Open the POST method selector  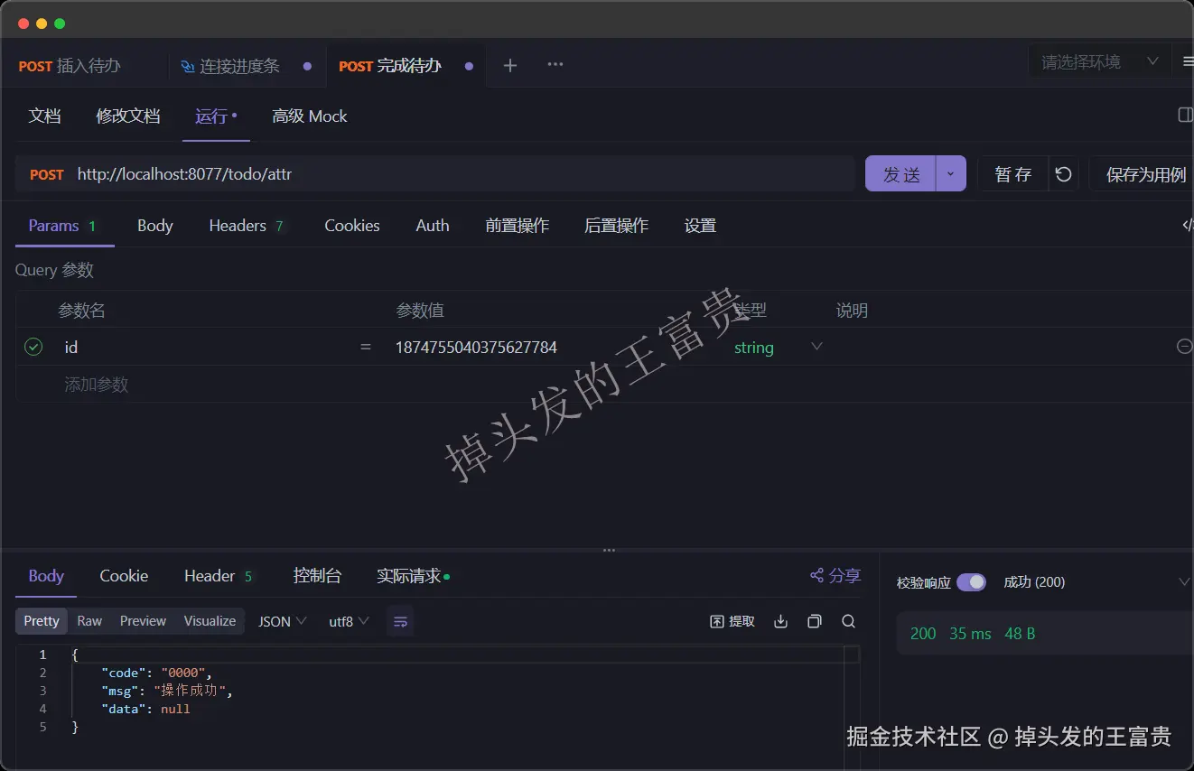pos(47,174)
